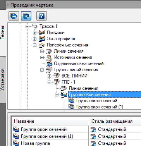Select Группа окон сечений (1) in tree
This screenshot has height=146, width=141.
100,107
